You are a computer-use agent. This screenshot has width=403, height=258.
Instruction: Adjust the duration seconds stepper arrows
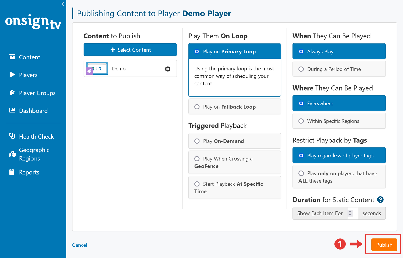(350, 213)
